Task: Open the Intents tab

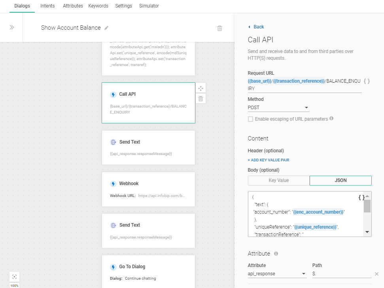Action: pos(47,6)
